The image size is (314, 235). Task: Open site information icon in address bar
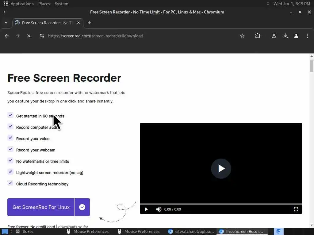[x=42, y=36]
